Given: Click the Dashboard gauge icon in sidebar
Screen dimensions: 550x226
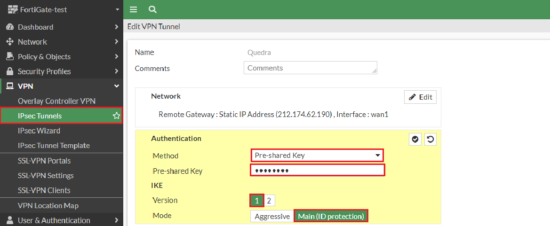Looking at the screenshot, I should (x=9, y=27).
